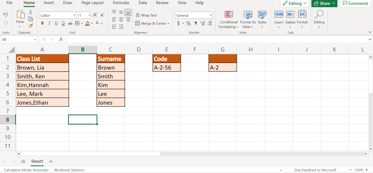Viewport: 373px width, 173px height.
Task: Expand the General number format dropdown
Action: click(211, 15)
